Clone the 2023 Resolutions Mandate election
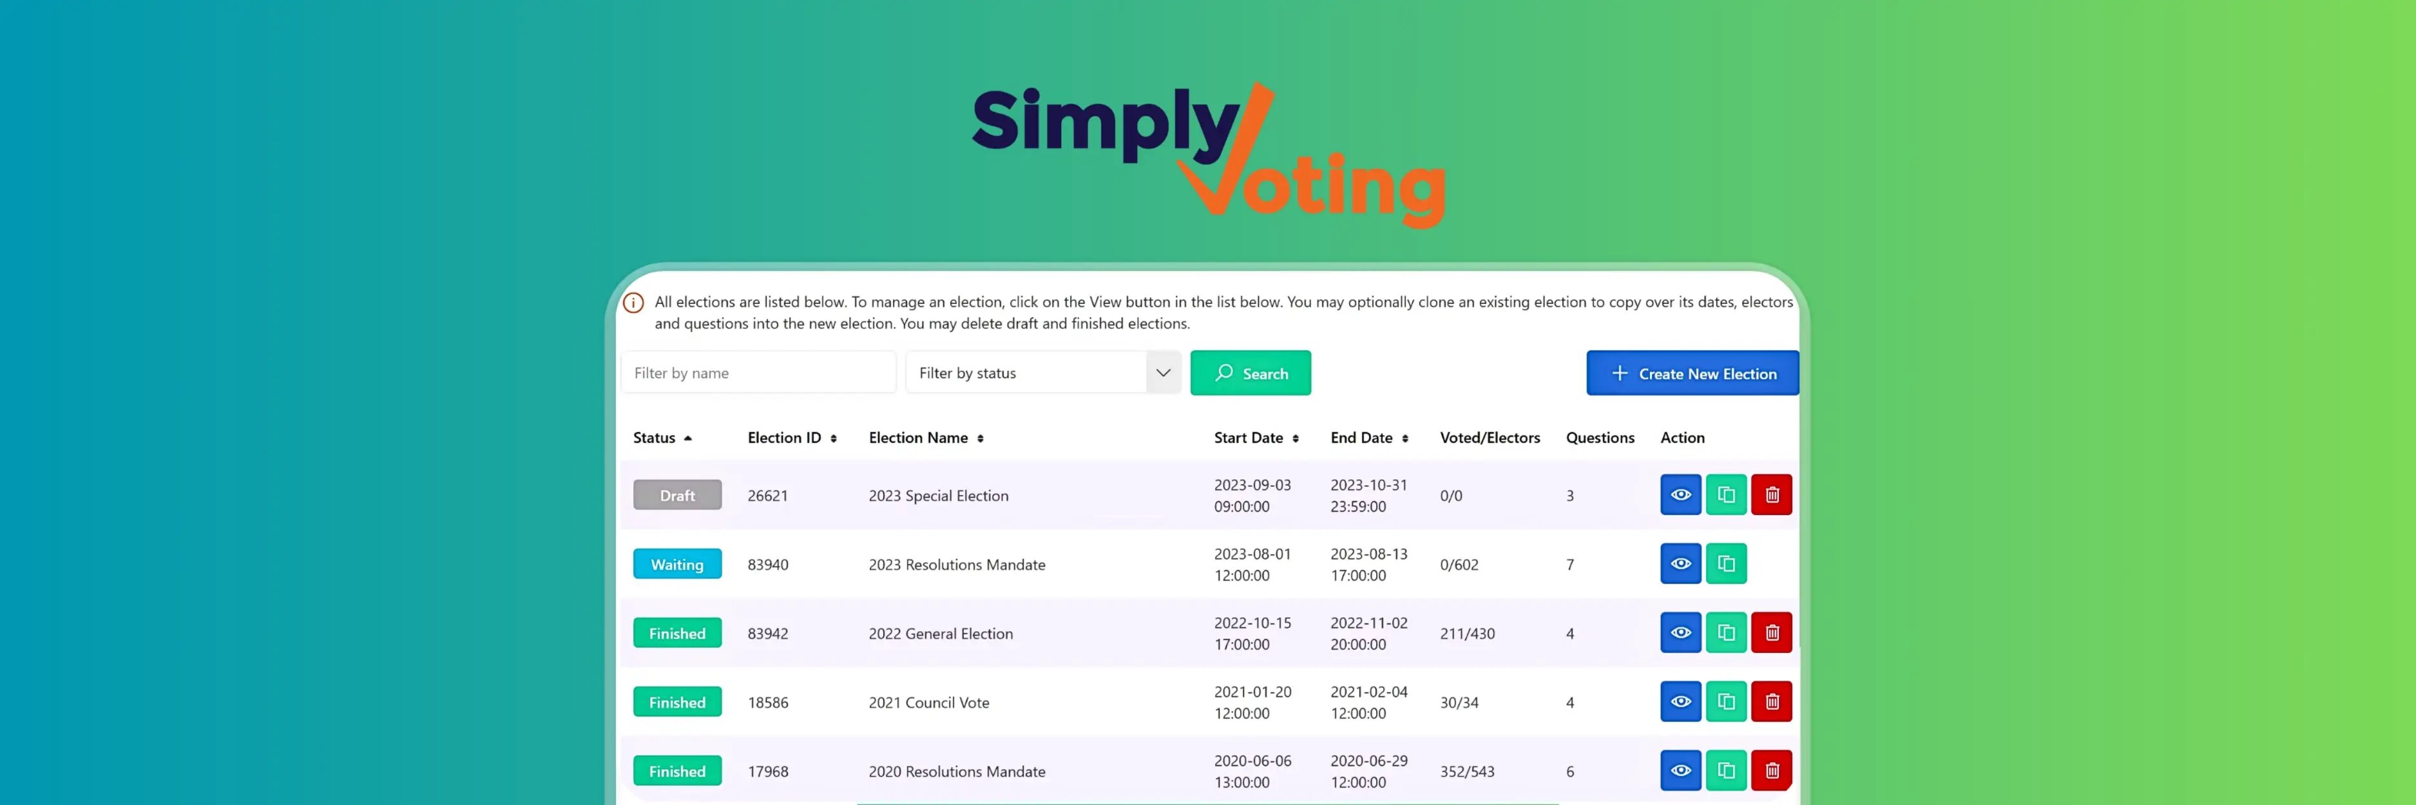 (x=1726, y=563)
